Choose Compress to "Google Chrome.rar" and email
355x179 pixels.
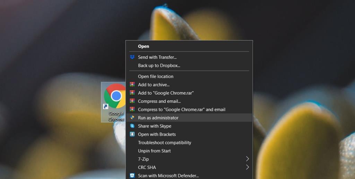point(189,109)
